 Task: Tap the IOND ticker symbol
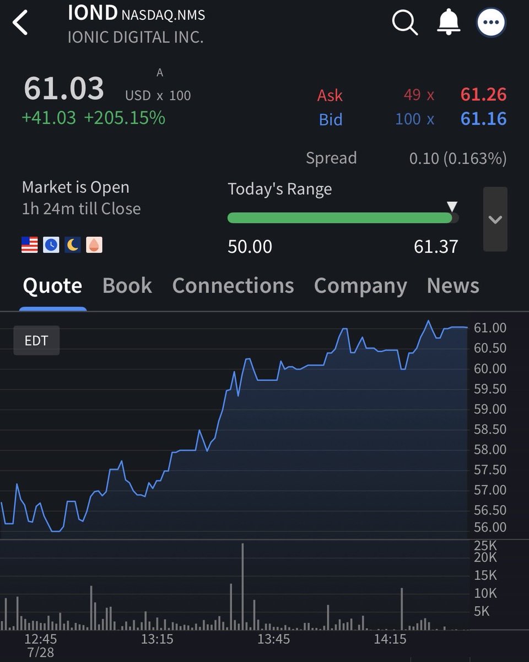(93, 13)
